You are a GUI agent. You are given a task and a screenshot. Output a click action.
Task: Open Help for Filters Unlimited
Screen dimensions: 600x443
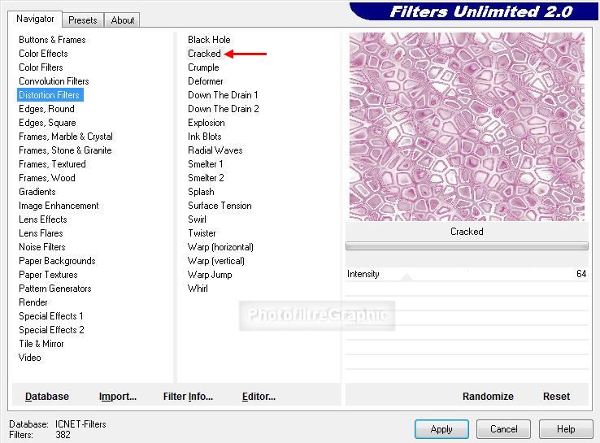tap(566, 429)
